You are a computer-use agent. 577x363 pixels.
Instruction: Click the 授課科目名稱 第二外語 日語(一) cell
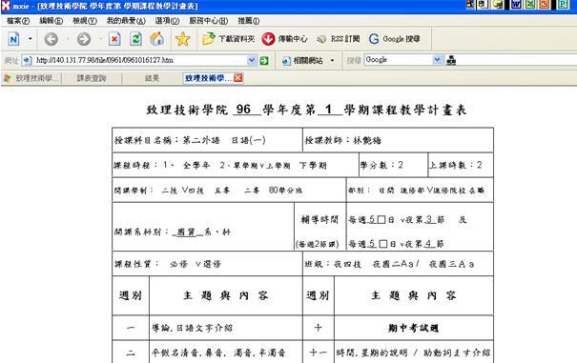[207, 140]
